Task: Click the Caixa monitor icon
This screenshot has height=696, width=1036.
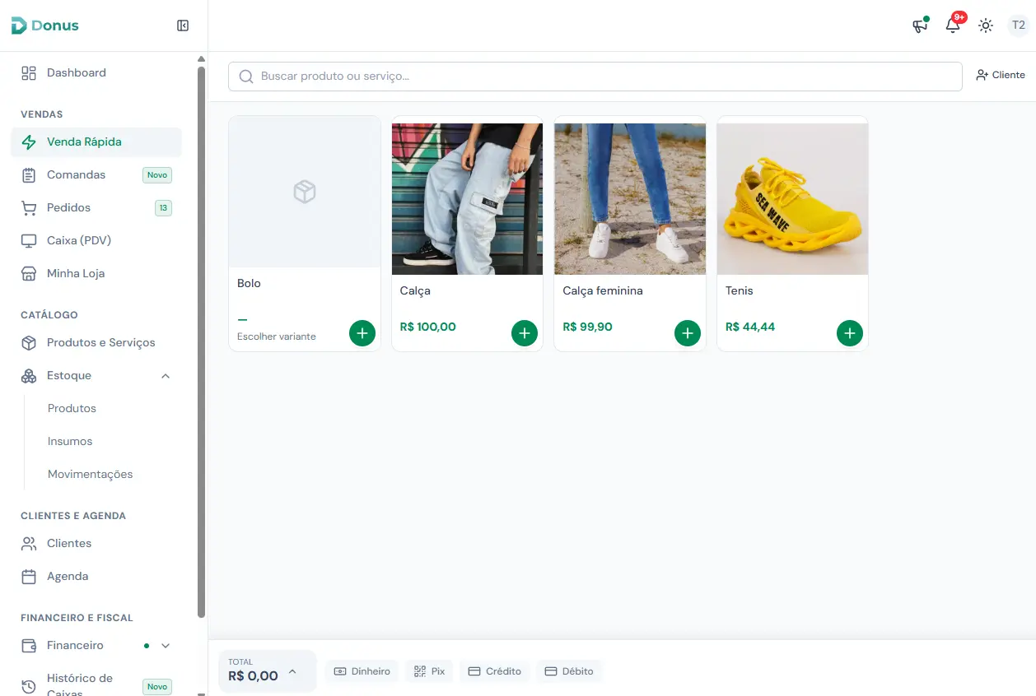Action: pos(29,241)
